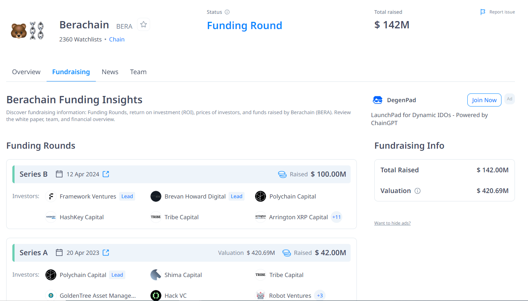Expand the +11 more Series B investors

pyautogui.click(x=336, y=217)
